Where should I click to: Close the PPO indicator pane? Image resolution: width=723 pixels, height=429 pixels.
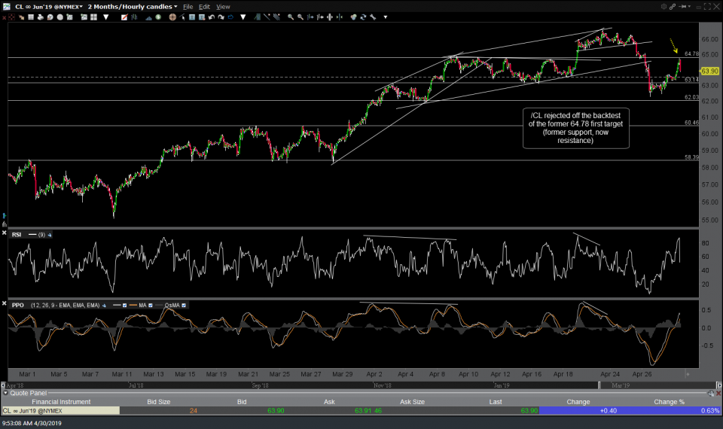point(4,303)
